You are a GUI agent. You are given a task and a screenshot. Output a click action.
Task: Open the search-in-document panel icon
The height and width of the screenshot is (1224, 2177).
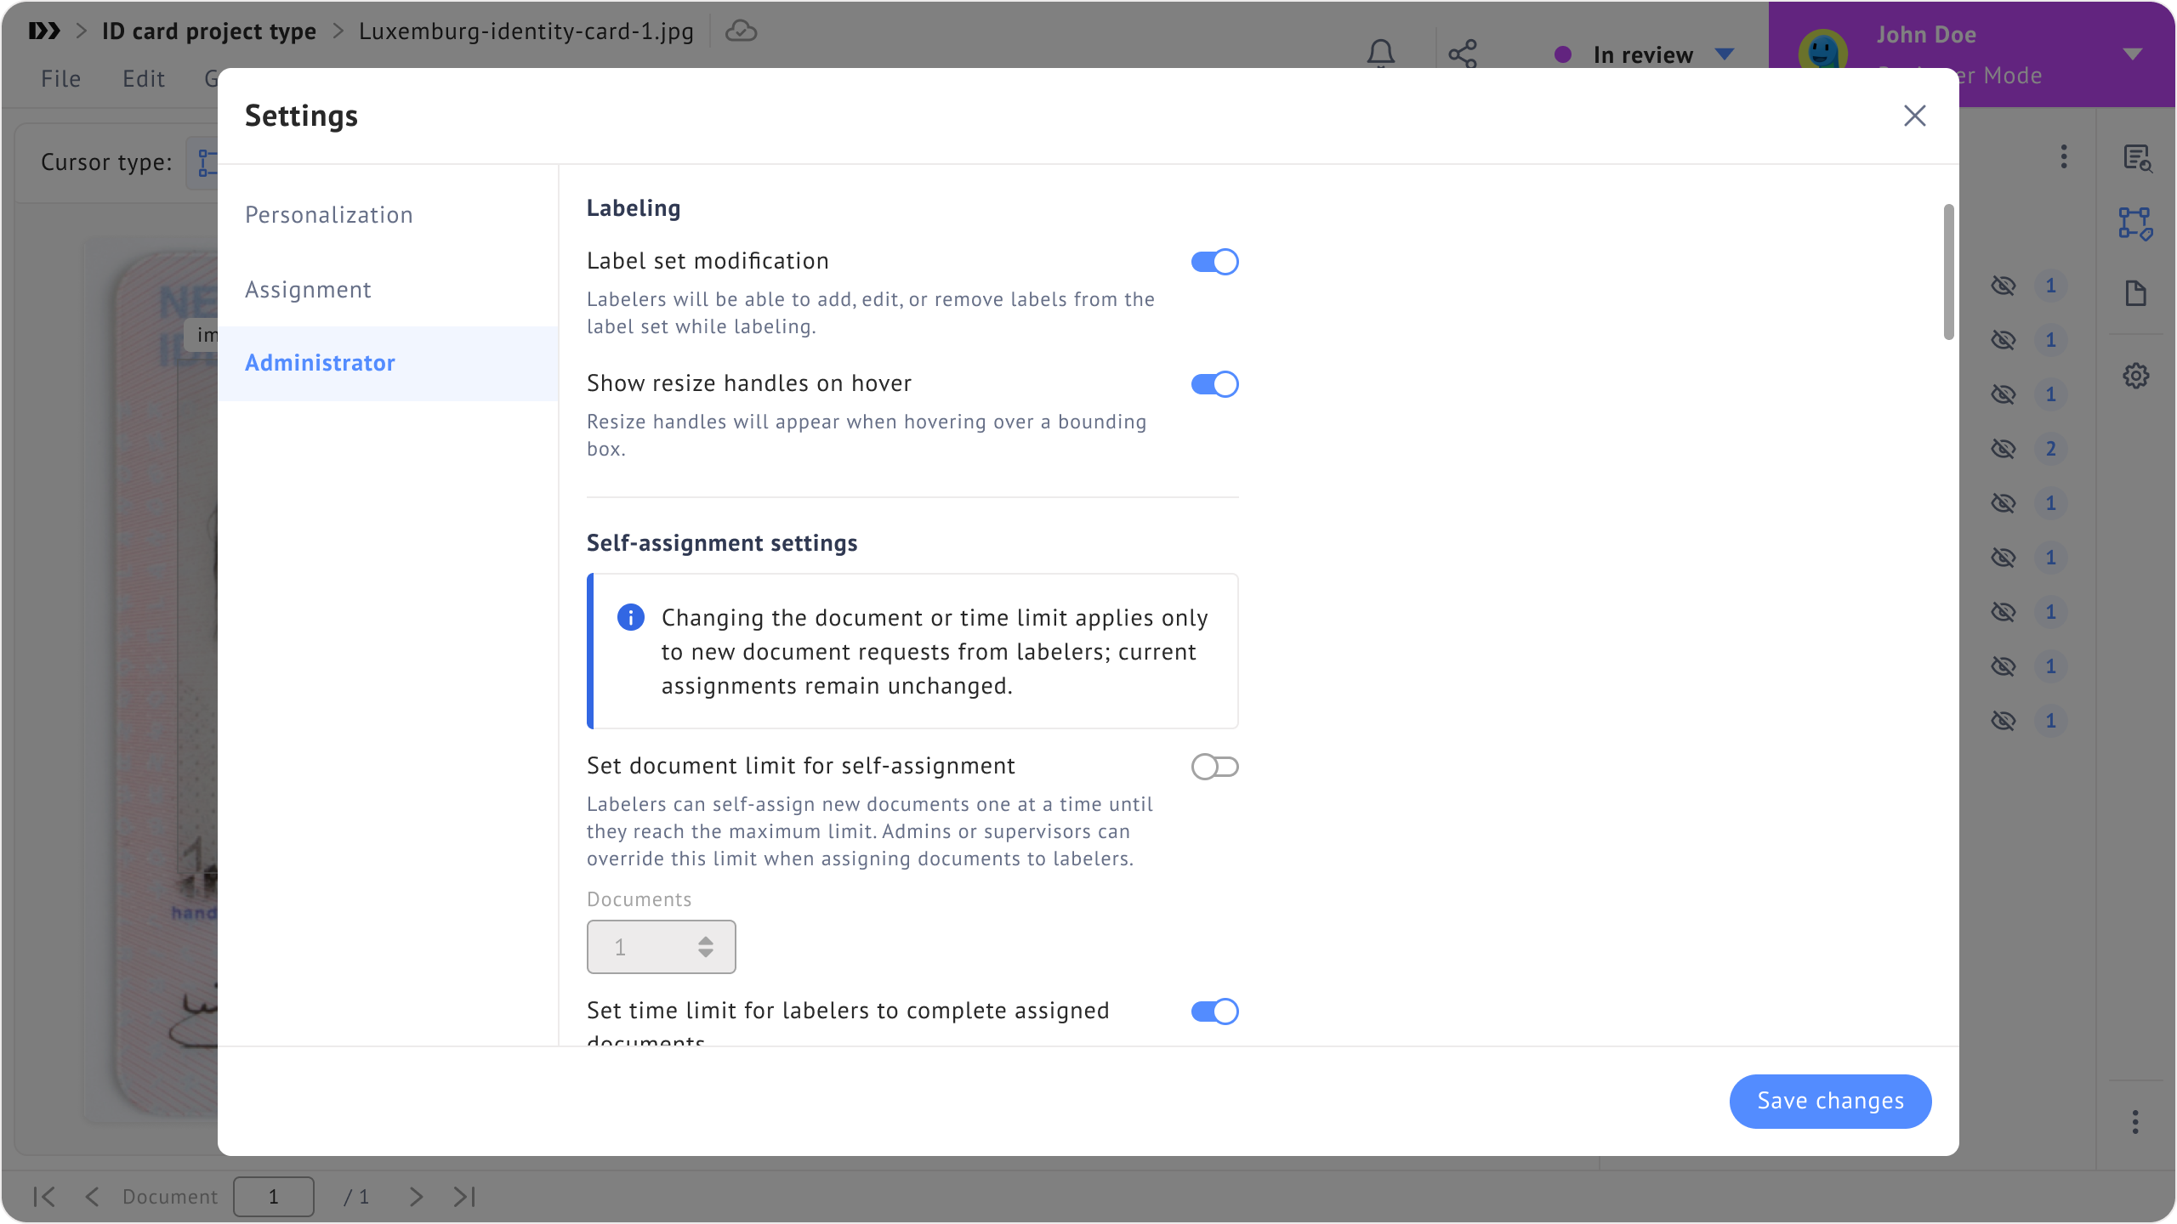click(2136, 158)
